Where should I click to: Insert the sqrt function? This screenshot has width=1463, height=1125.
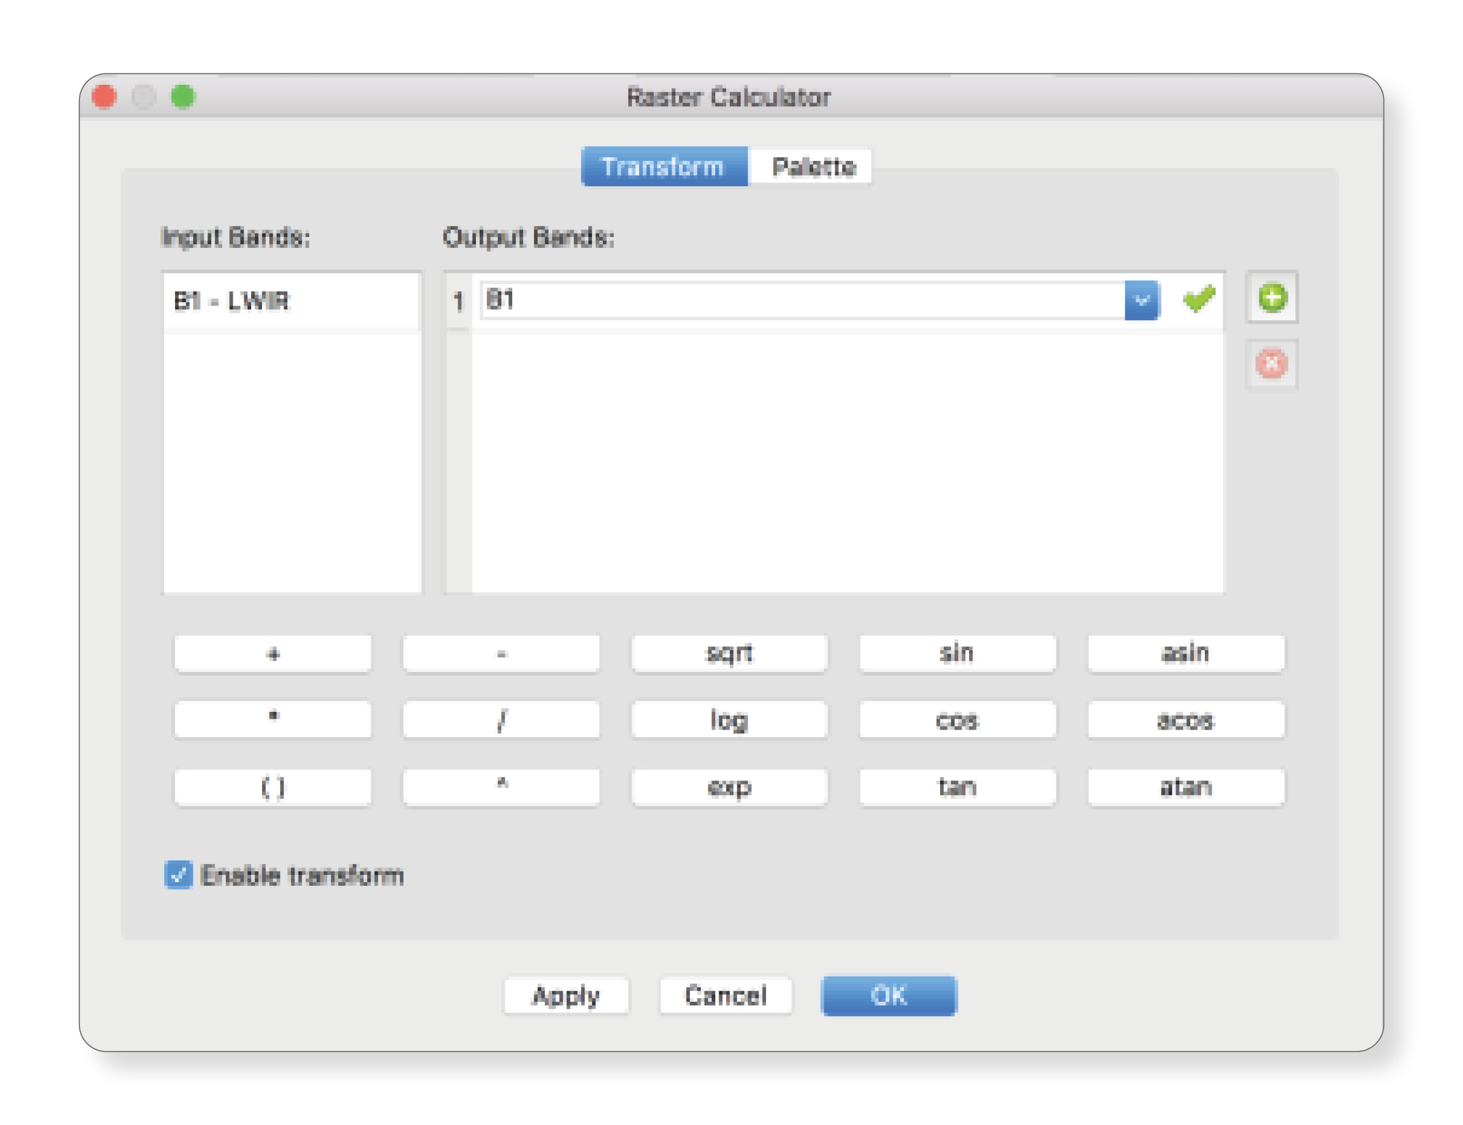tap(729, 653)
